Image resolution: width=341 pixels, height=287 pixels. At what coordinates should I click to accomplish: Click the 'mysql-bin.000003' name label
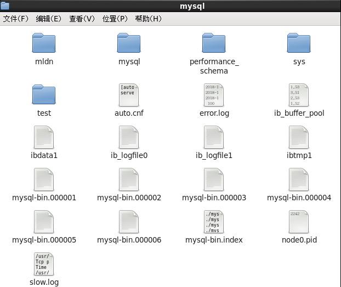[214, 198]
